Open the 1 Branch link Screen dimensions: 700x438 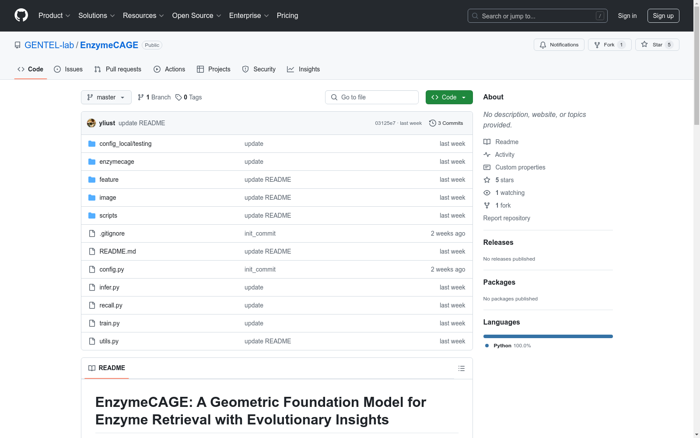click(x=154, y=97)
